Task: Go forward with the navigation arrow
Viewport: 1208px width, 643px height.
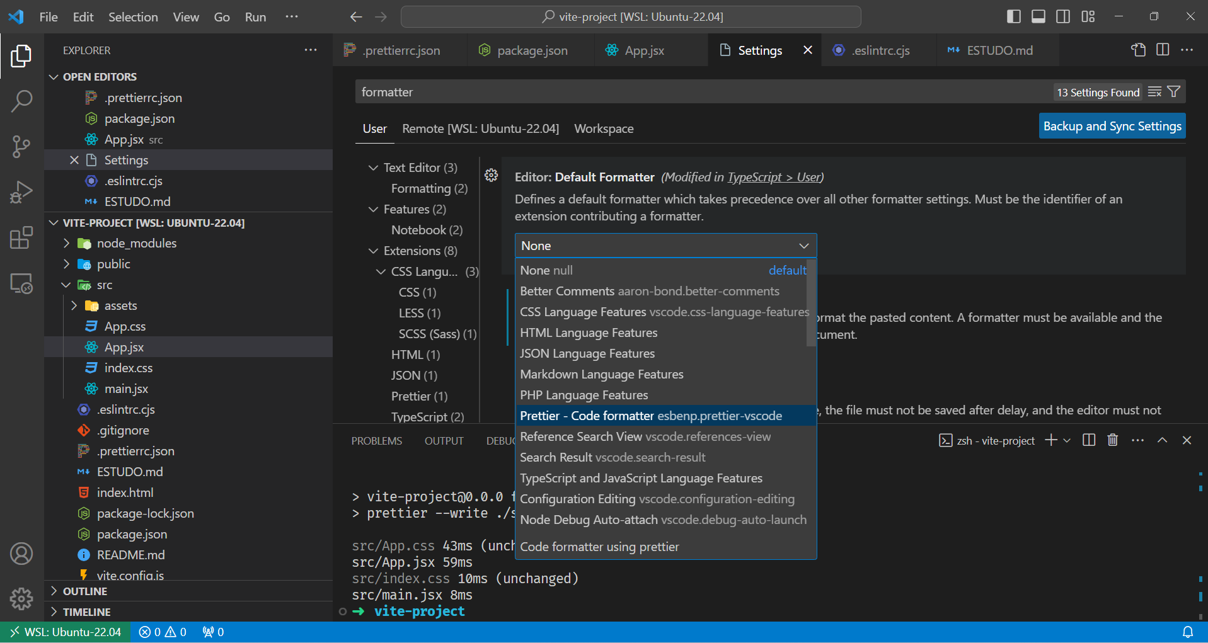Action: (x=381, y=17)
